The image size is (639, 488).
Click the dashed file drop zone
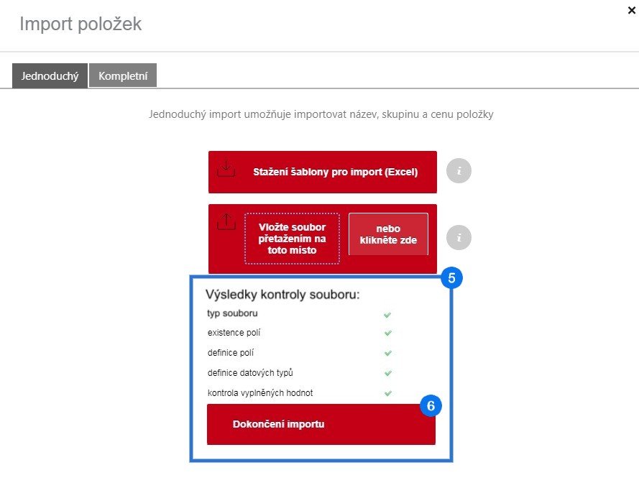click(292, 239)
